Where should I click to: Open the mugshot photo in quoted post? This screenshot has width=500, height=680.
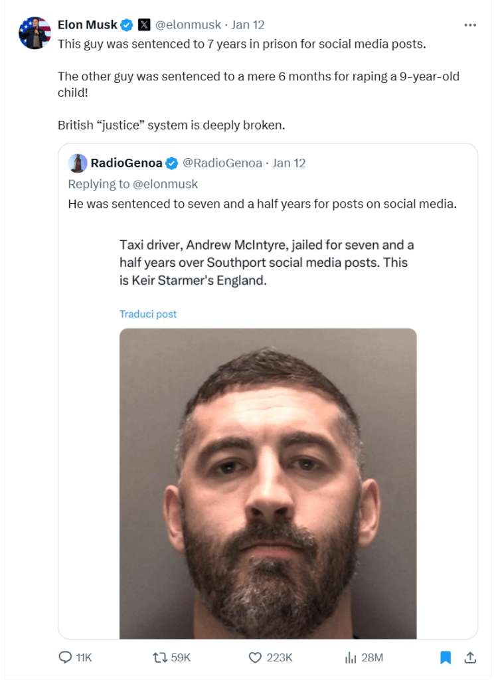(x=268, y=483)
